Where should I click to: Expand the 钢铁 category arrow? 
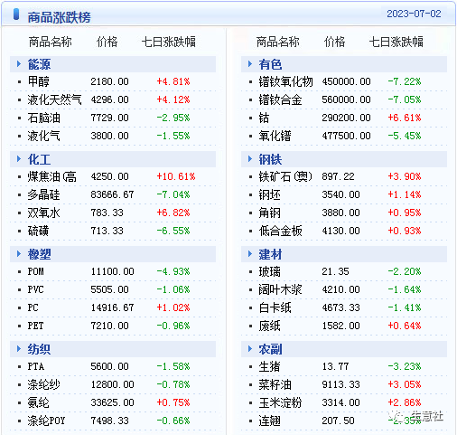(250, 159)
